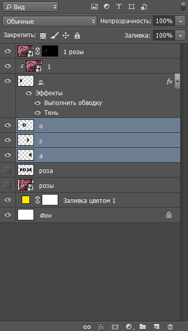The image size is (188, 331).
Task: Click the lock icon on Фон layer
Action: [169, 215]
